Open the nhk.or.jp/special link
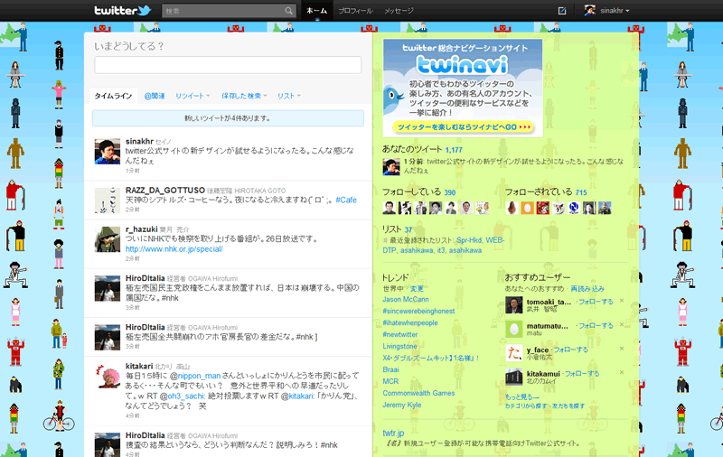This screenshot has height=457, width=723. tap(174, 249)
